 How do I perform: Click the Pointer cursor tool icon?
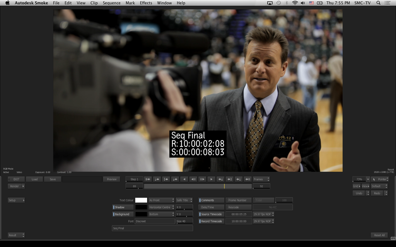click(x=374, y=179)
